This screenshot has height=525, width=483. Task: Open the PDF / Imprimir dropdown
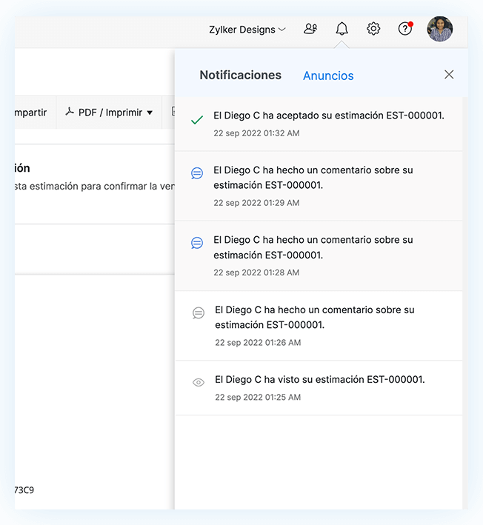[x=109, y=113]
